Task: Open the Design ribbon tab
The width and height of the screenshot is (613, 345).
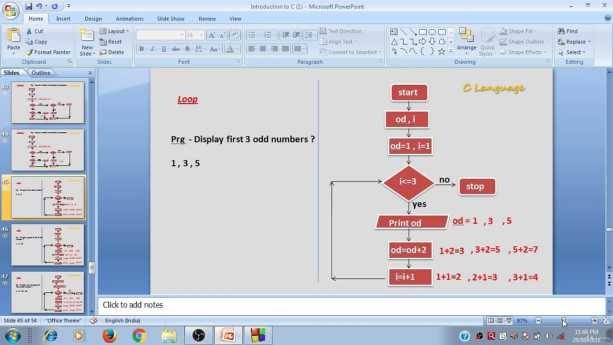Action: tap(93, 19)
